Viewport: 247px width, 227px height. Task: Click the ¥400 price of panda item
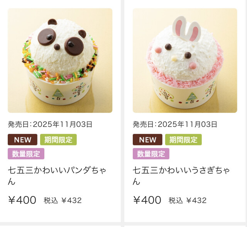pos(22,200)
